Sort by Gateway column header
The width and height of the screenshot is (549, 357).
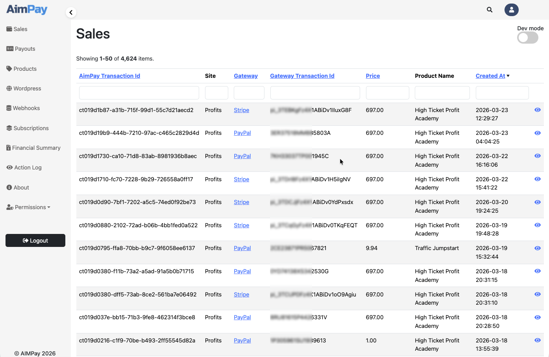click(246, 76)
